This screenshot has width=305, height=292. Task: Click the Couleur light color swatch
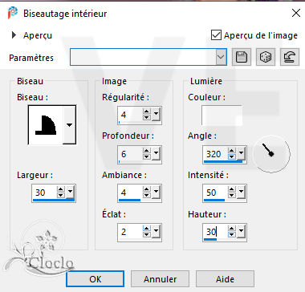[x=222, y=116]
